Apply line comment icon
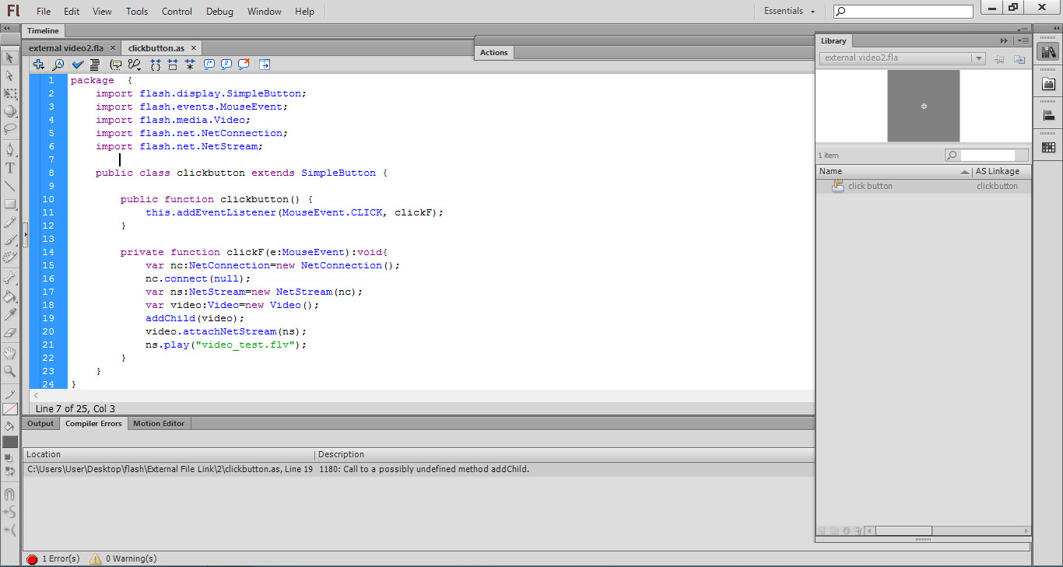Viewport: 1063px width, 567px height. pyautogui.click(x=226, y=65)
